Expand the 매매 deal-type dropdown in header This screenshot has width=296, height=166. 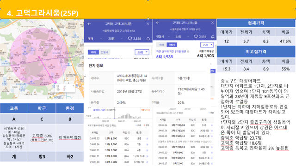pyautogui.click(x=94, y=38)
